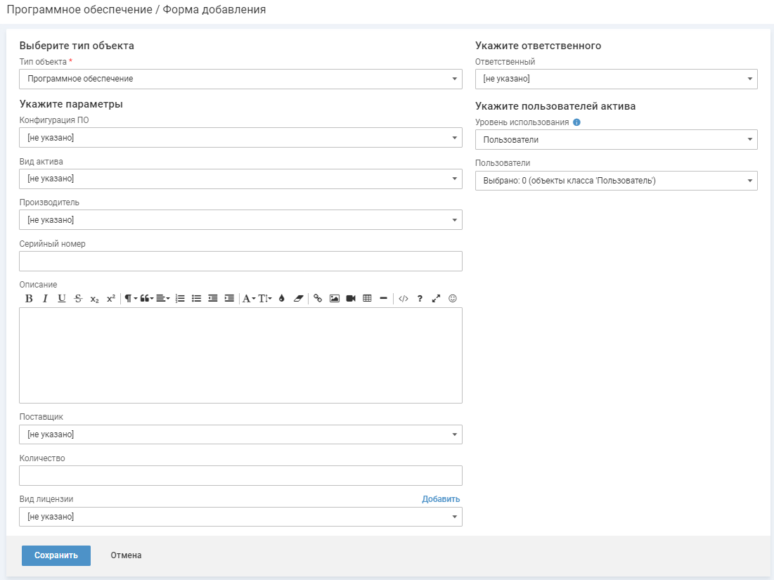
Task: Insert a table using the table icon
Action: [367, 299]
